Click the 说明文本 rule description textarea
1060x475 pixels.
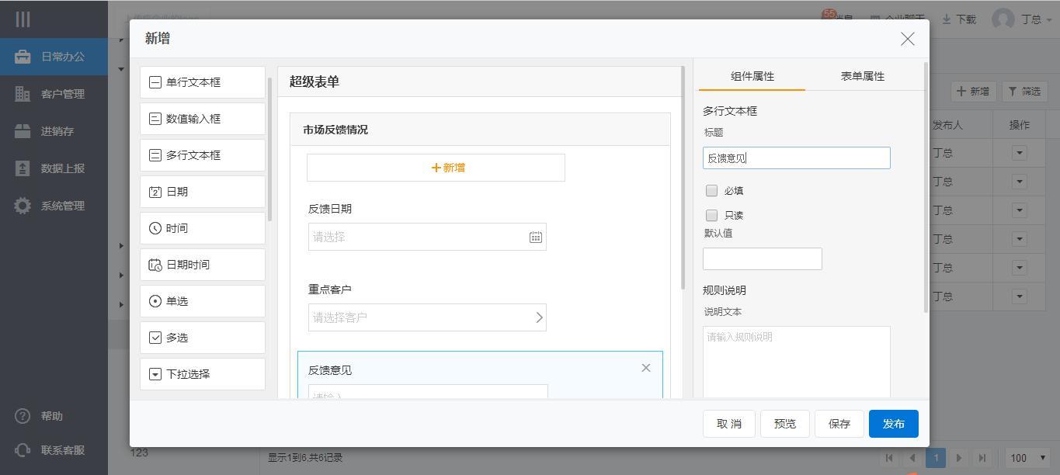[796, 361]
